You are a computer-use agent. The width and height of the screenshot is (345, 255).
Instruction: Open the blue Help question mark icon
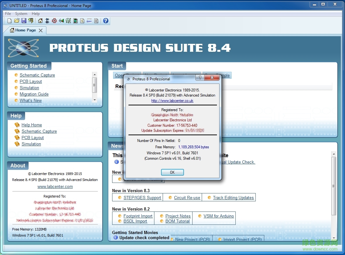pos(105,20)
